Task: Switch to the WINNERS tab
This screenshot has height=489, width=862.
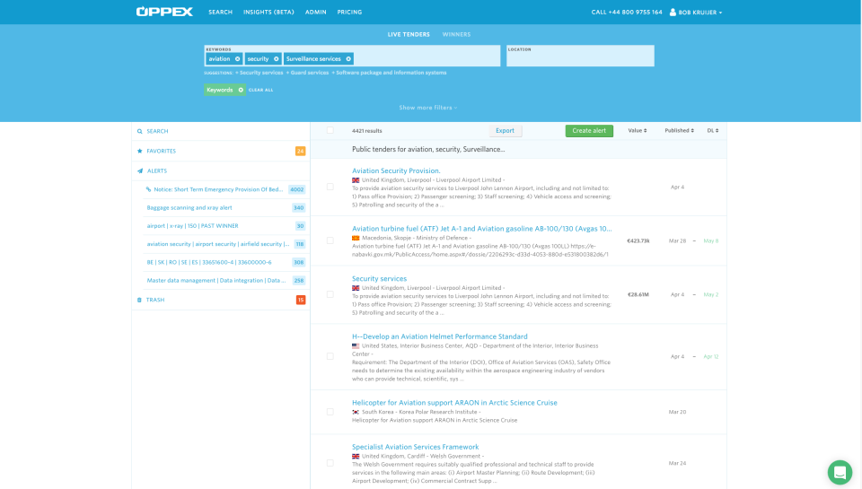Action: click(456, 35)
